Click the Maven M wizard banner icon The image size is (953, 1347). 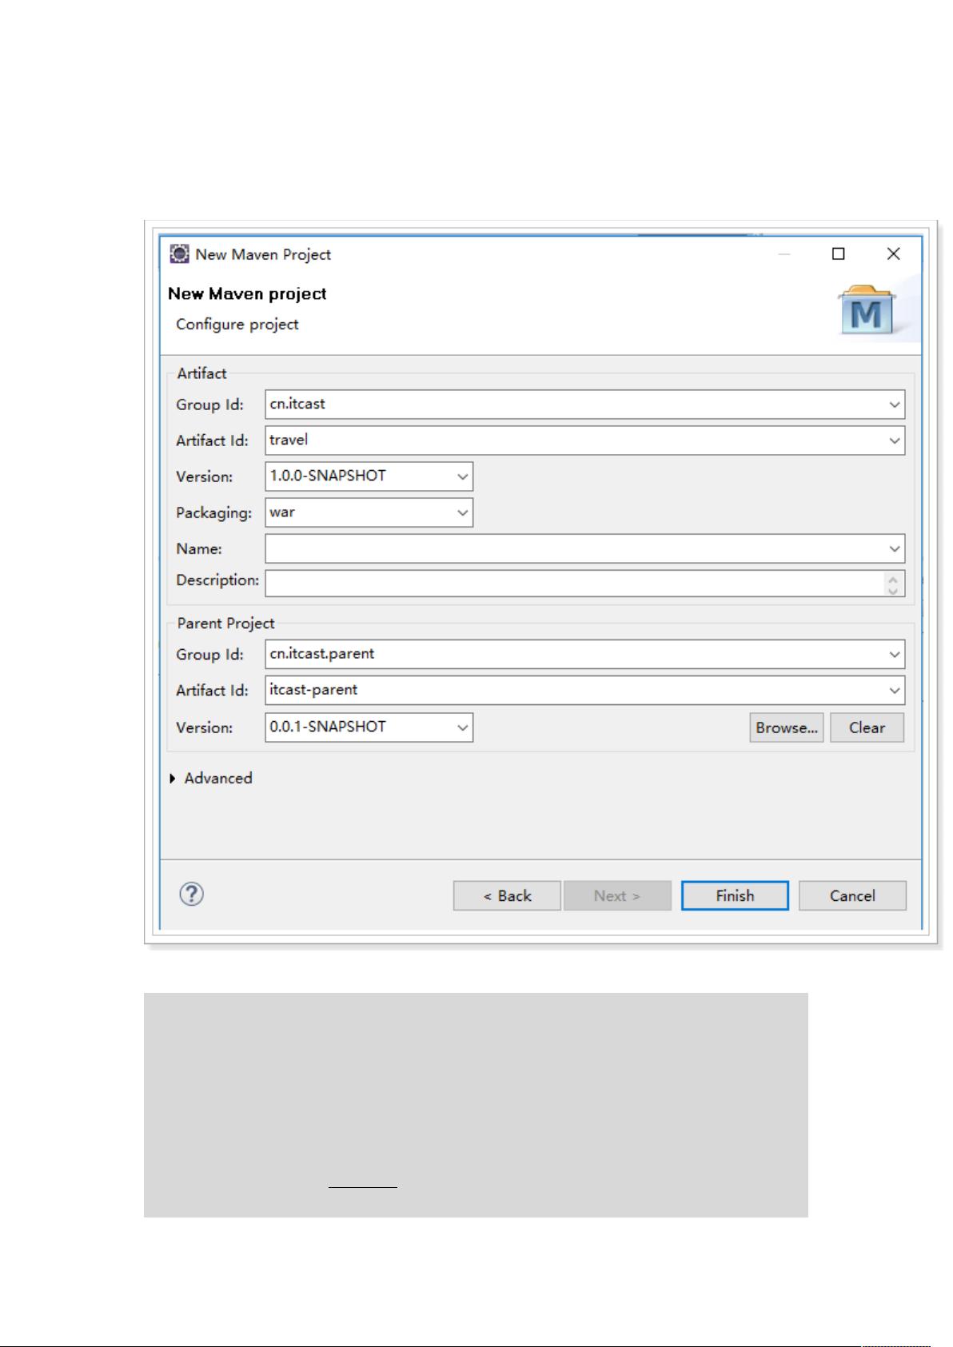coord(867,310)
